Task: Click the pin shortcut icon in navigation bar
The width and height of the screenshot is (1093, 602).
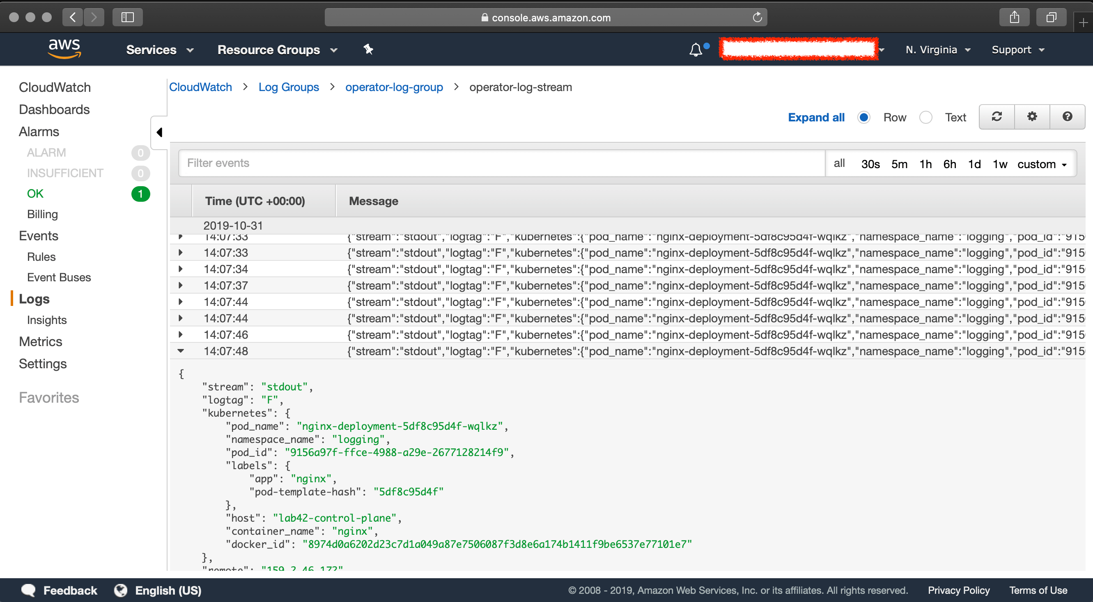Action: click(368, 50)
